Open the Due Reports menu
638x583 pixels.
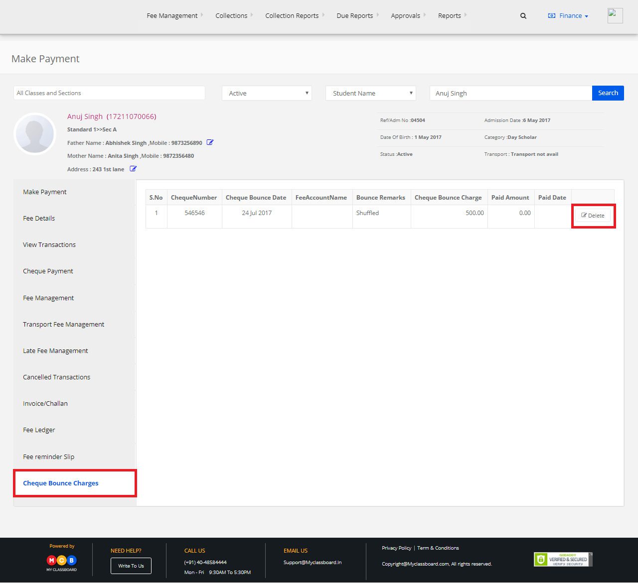tap(355, 15)
